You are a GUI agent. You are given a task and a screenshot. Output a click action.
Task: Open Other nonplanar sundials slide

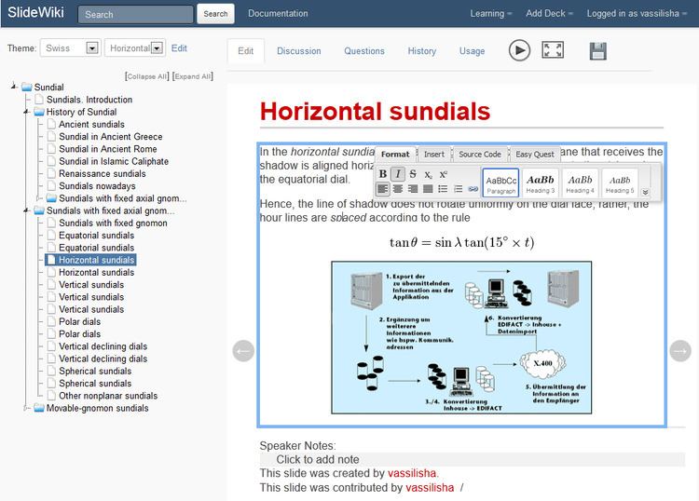tap(108, 396)
